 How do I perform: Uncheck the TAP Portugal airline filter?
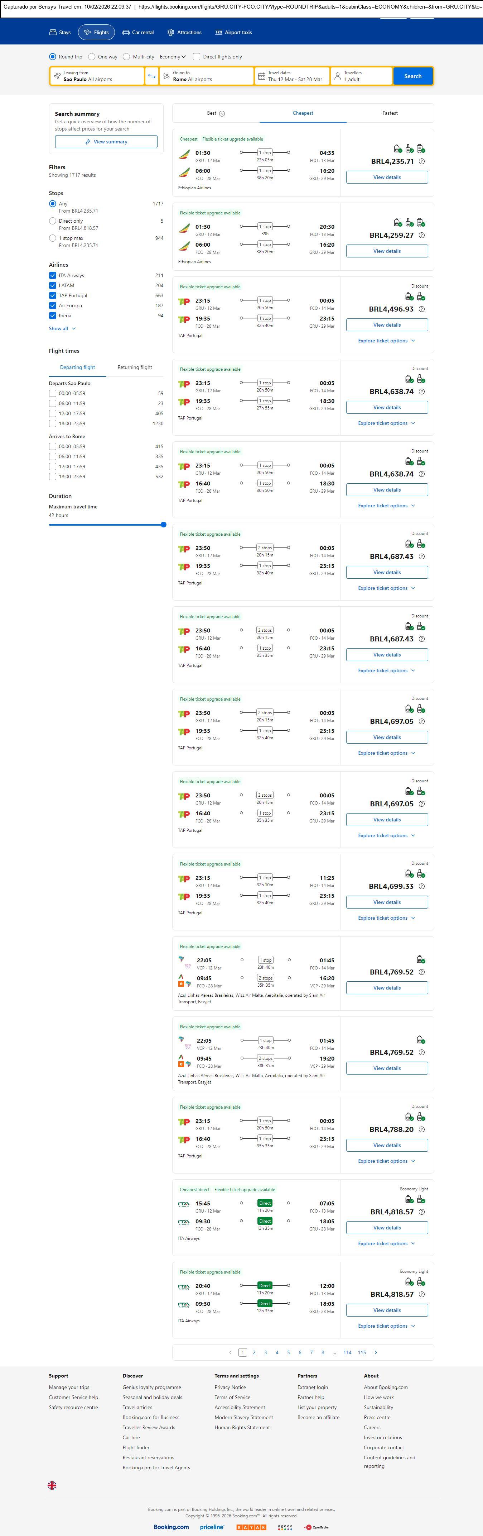point(52,296)
